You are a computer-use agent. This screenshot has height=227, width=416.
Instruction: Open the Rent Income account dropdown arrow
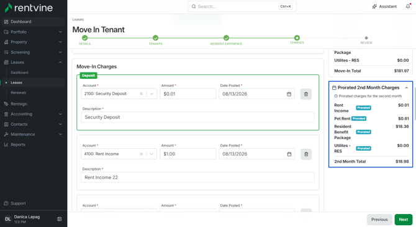coord(151,154)
